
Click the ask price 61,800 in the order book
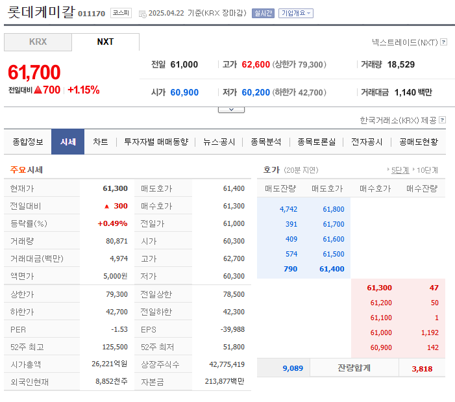[x=334, y=209]
